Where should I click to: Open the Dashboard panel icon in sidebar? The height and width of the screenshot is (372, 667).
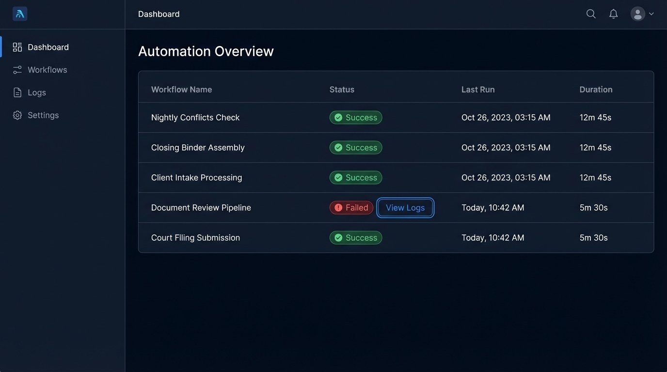[17, 46]
